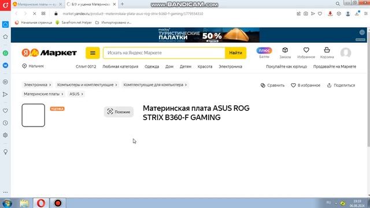Click the blue home icon in sidebar
370x208 pixels.
coord(5,24)
